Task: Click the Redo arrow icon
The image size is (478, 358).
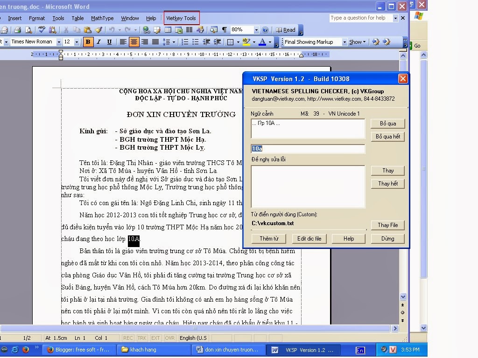Action: point(128,30)
